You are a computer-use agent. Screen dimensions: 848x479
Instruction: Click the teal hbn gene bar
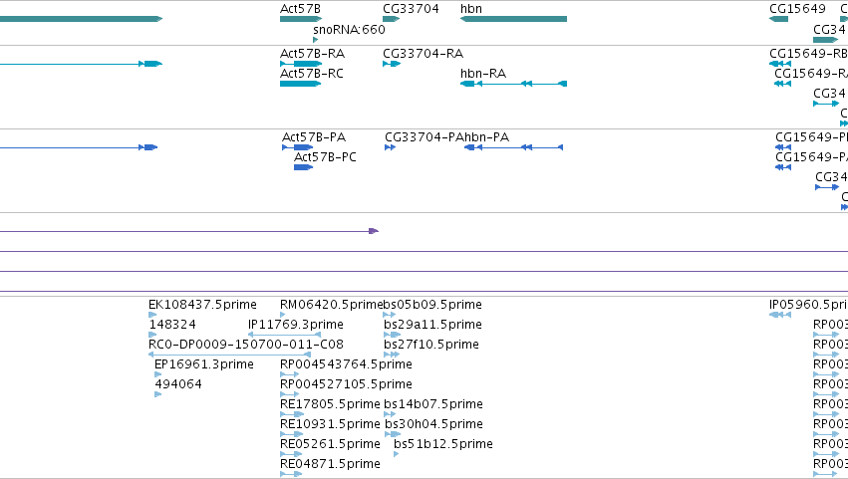[x=513, y=19]
